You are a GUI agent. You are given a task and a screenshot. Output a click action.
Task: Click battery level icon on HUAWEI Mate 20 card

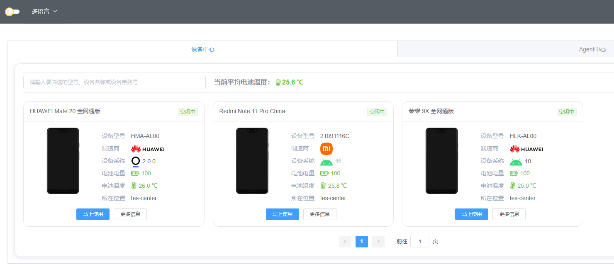tap(135, 173)
